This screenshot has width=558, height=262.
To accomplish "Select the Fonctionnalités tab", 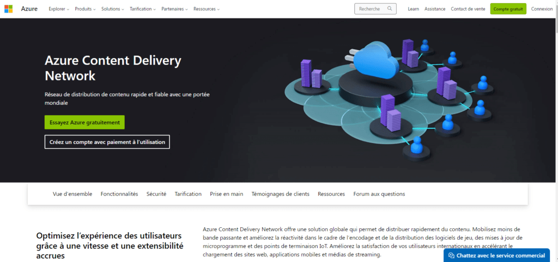I will pyautogui.click(x=119, y=194).
